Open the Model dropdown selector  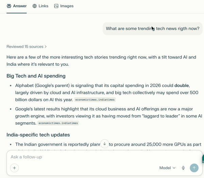(167, 168)
